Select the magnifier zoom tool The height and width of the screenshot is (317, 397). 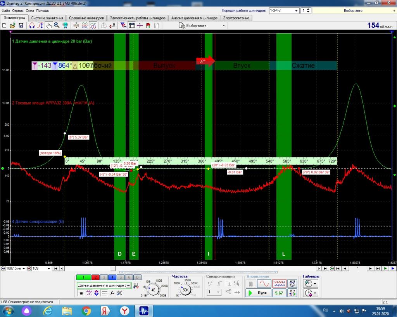pos(57,26)
